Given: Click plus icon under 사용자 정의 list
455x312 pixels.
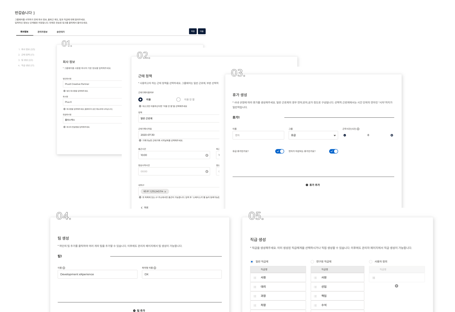Looking at the screenshot, I should (x=397, y=286).
